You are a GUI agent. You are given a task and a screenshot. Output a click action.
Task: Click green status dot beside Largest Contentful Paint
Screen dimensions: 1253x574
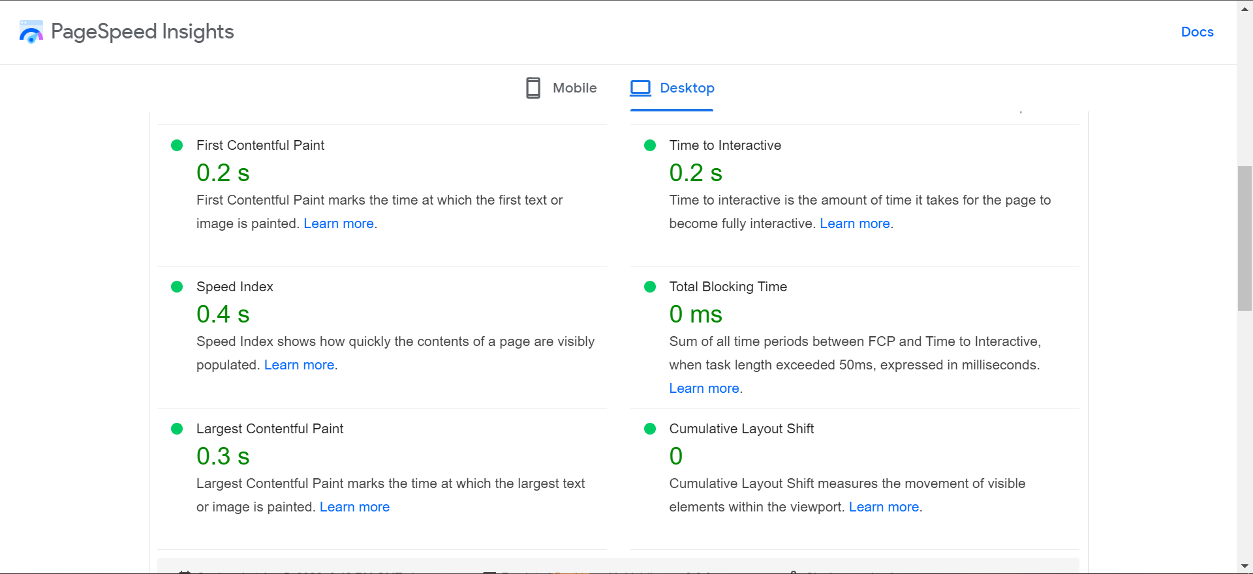[x=177, y=429]
